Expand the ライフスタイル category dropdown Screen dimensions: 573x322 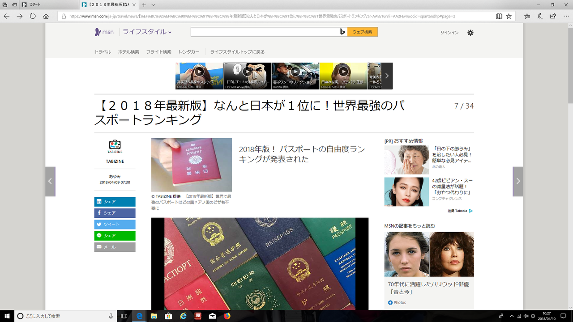click(147, 32)
